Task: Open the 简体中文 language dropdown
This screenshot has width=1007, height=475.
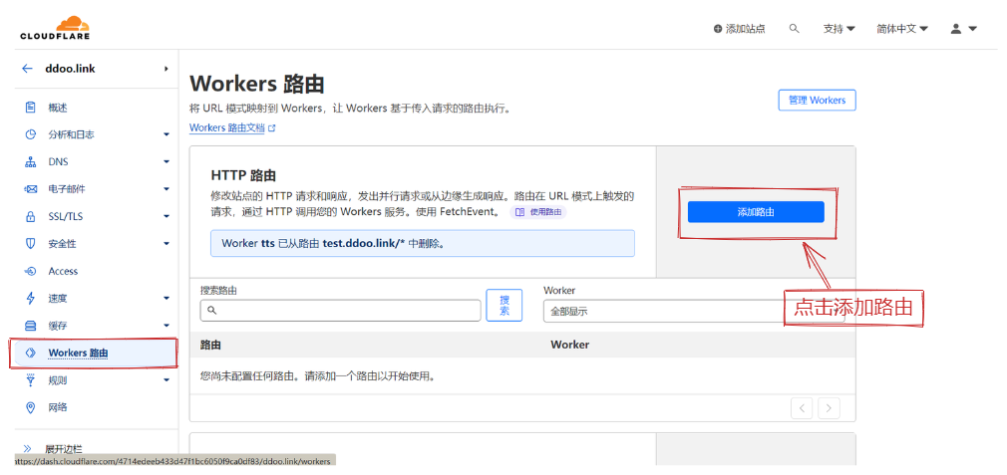Action: click(x=902, y=29)
